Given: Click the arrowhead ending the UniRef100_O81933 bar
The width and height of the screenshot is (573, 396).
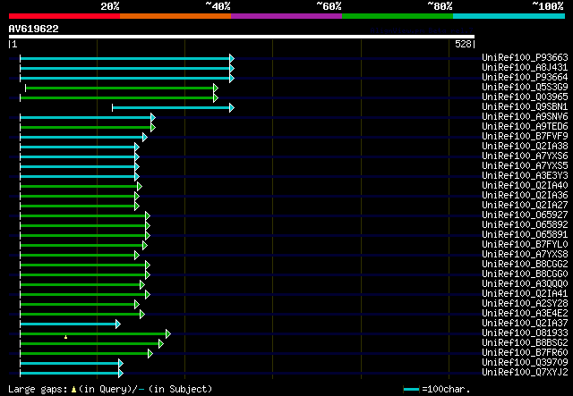Looking at the screenshot, I should (168, 334).
